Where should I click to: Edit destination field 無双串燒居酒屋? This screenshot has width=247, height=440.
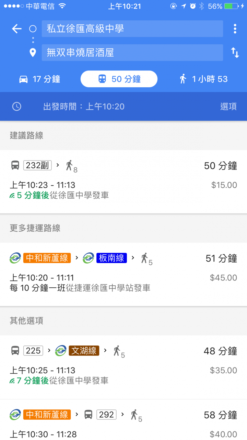click(x=132, y=53)
